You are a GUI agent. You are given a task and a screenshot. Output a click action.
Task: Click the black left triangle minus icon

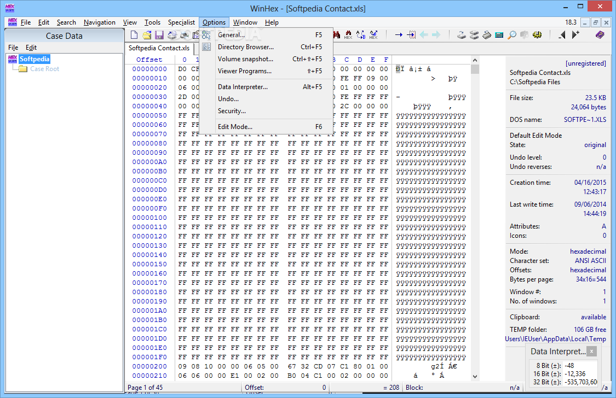(x=562, y=35)
